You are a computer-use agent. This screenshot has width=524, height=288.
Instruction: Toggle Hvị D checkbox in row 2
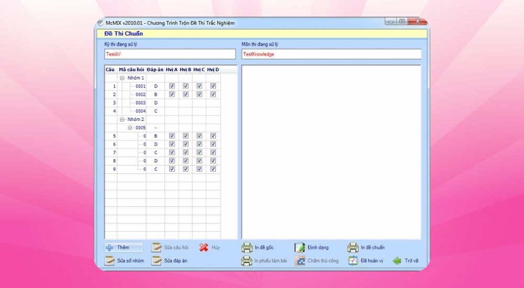pos(213,95)
